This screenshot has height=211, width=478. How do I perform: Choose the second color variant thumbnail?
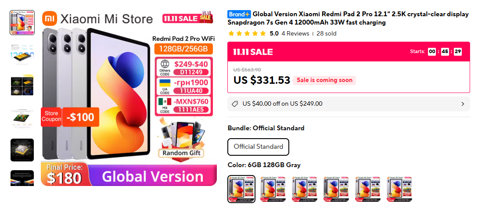tap(273, 189)
